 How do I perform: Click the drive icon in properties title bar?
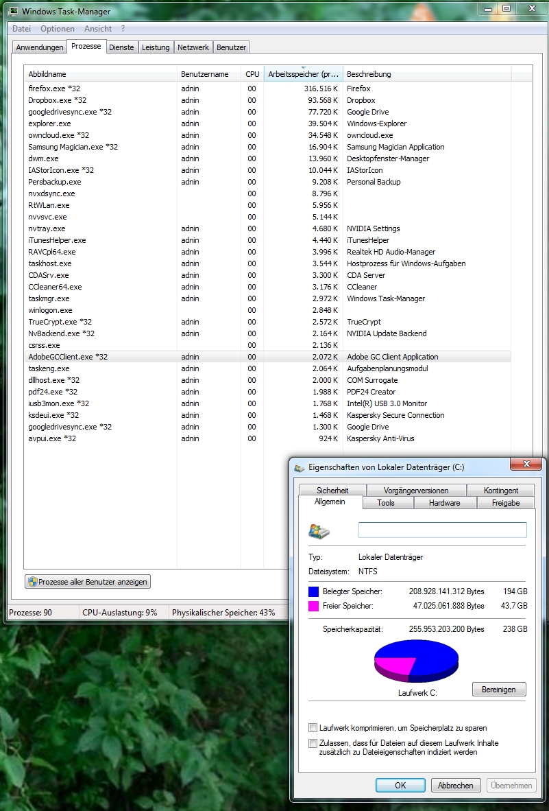click(x=300, y=467)
